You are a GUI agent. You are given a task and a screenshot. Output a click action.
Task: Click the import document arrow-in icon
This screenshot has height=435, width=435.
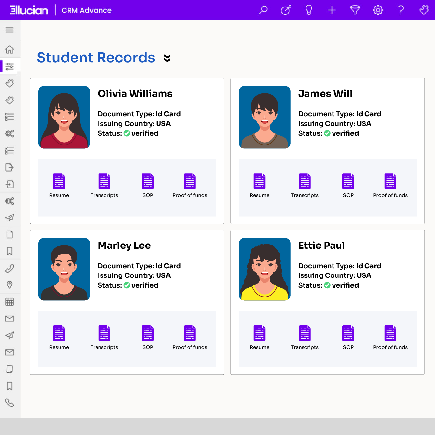point(10,184)
